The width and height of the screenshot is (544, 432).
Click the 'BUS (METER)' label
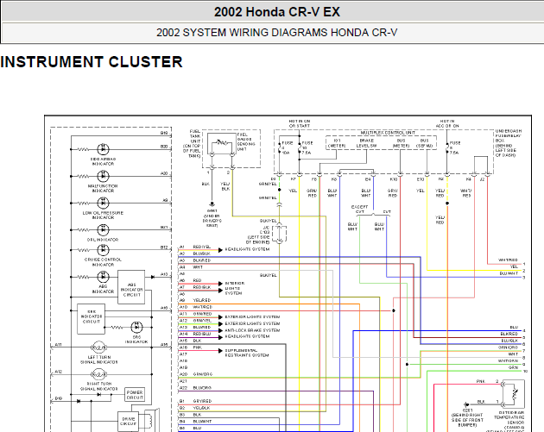(x=401, y=143)
